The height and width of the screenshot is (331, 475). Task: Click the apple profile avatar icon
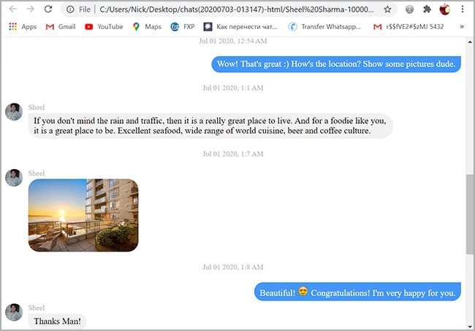point(445,9)
